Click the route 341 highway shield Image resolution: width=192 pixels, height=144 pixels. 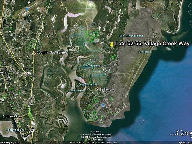pyautogui.click(x=32, y=130)
